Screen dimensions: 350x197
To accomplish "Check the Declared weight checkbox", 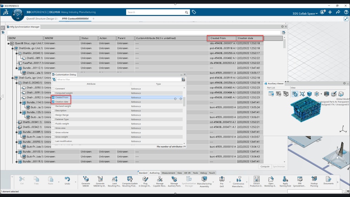I will click(x=53, y=106).
